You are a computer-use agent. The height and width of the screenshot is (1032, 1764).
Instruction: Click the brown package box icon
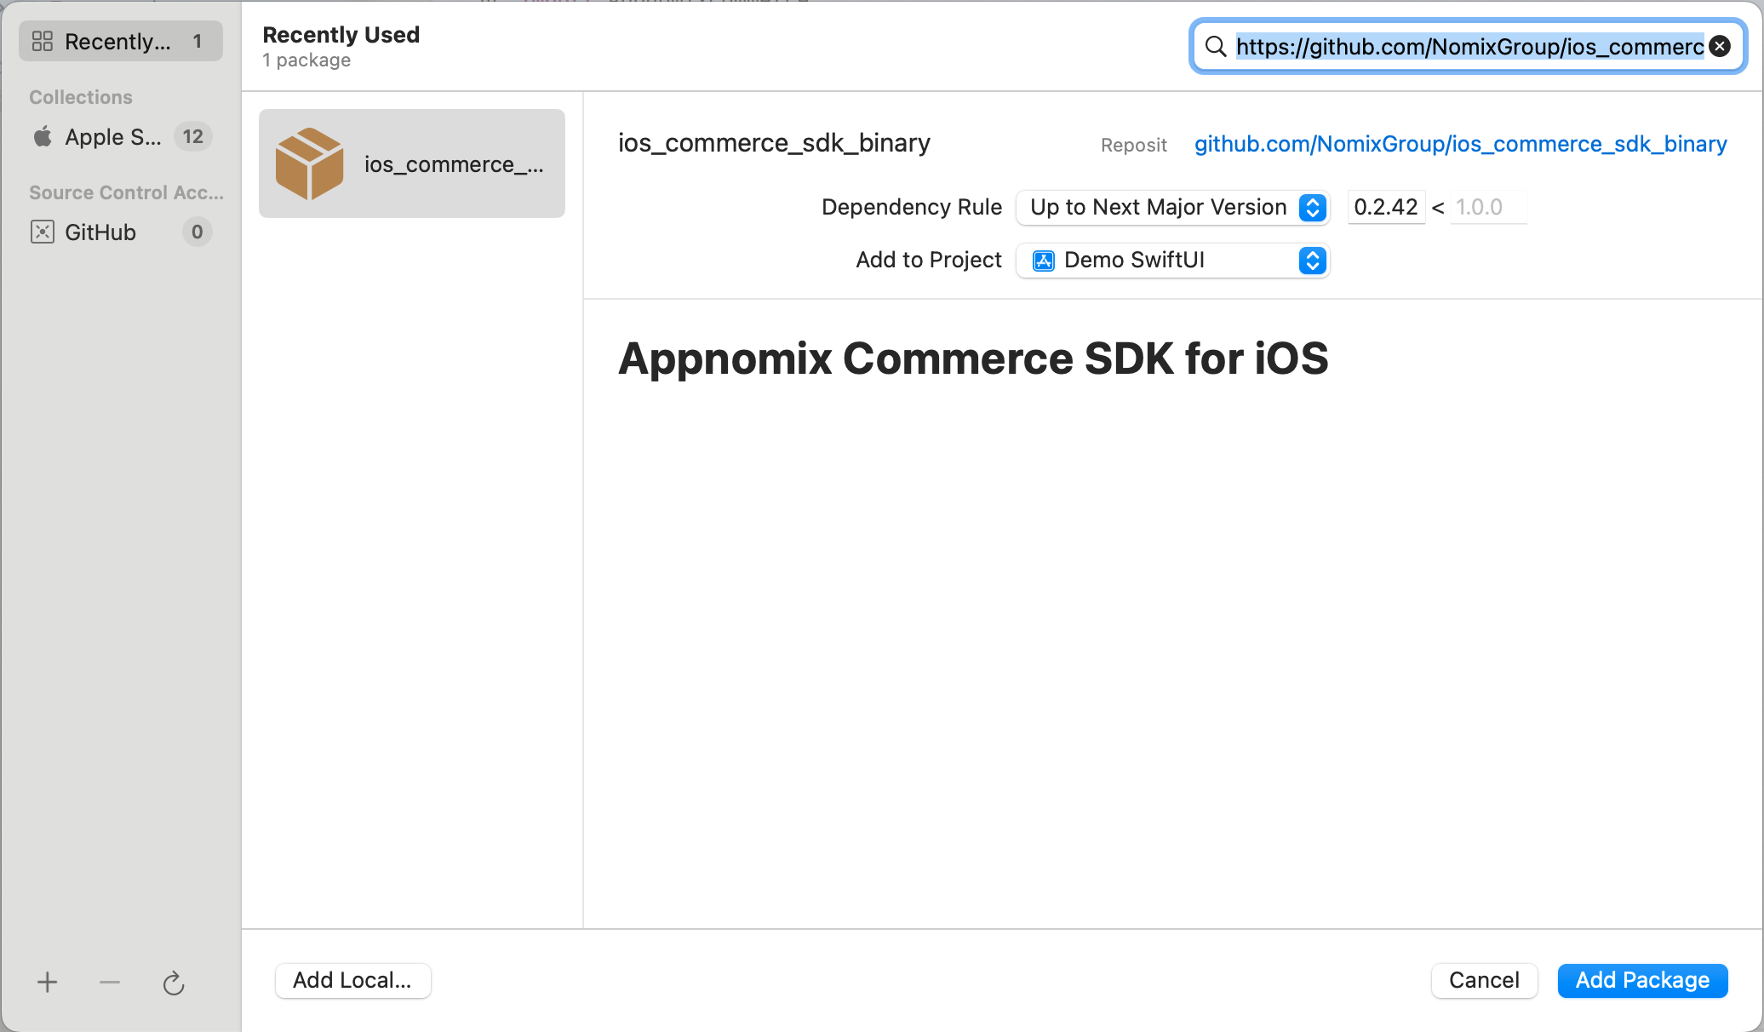(x=310, y=163)
